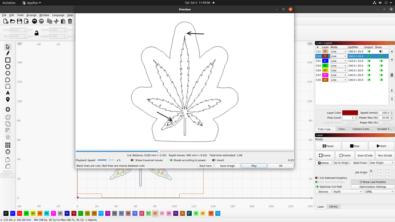The width and height of the screenshot is (395, 222).
Task: Click the Delete trash icon in the top toolbar
Action: (70, 21)
